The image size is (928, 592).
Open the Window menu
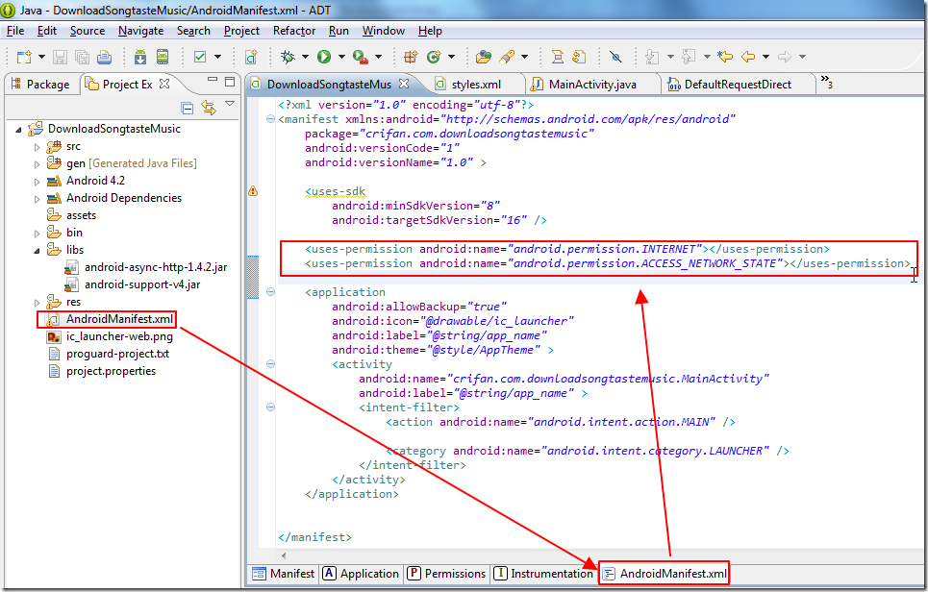coord(384,31)
